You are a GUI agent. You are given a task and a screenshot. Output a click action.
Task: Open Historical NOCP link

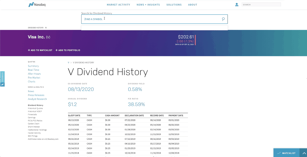coord(35,112)
